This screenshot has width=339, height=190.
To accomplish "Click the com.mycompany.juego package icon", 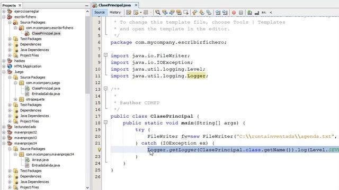I will tap(21, 83).
